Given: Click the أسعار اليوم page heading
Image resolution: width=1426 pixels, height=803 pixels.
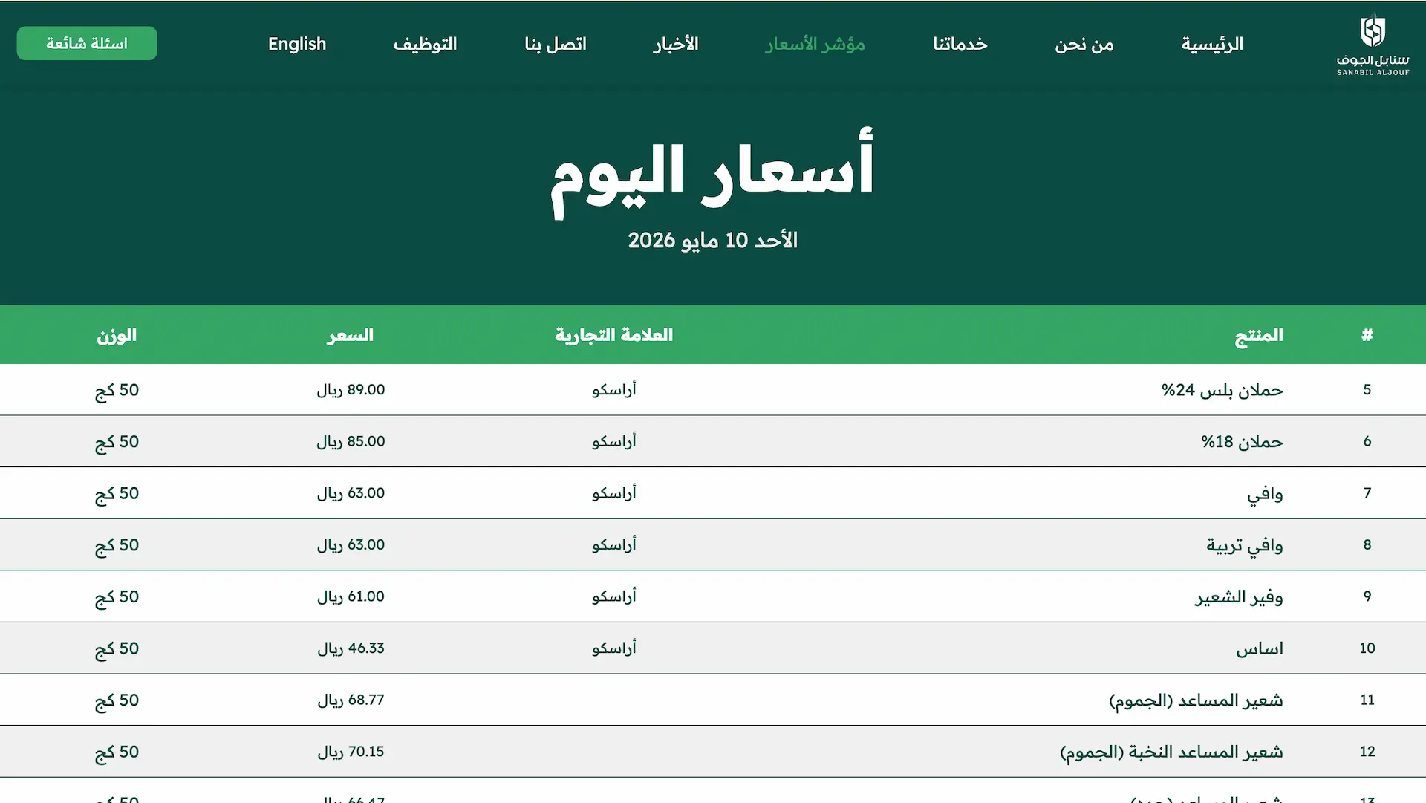Looking at the screenshot, I should (x=713, y=172).
